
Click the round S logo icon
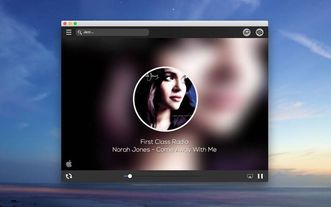[x=260, y=32]
